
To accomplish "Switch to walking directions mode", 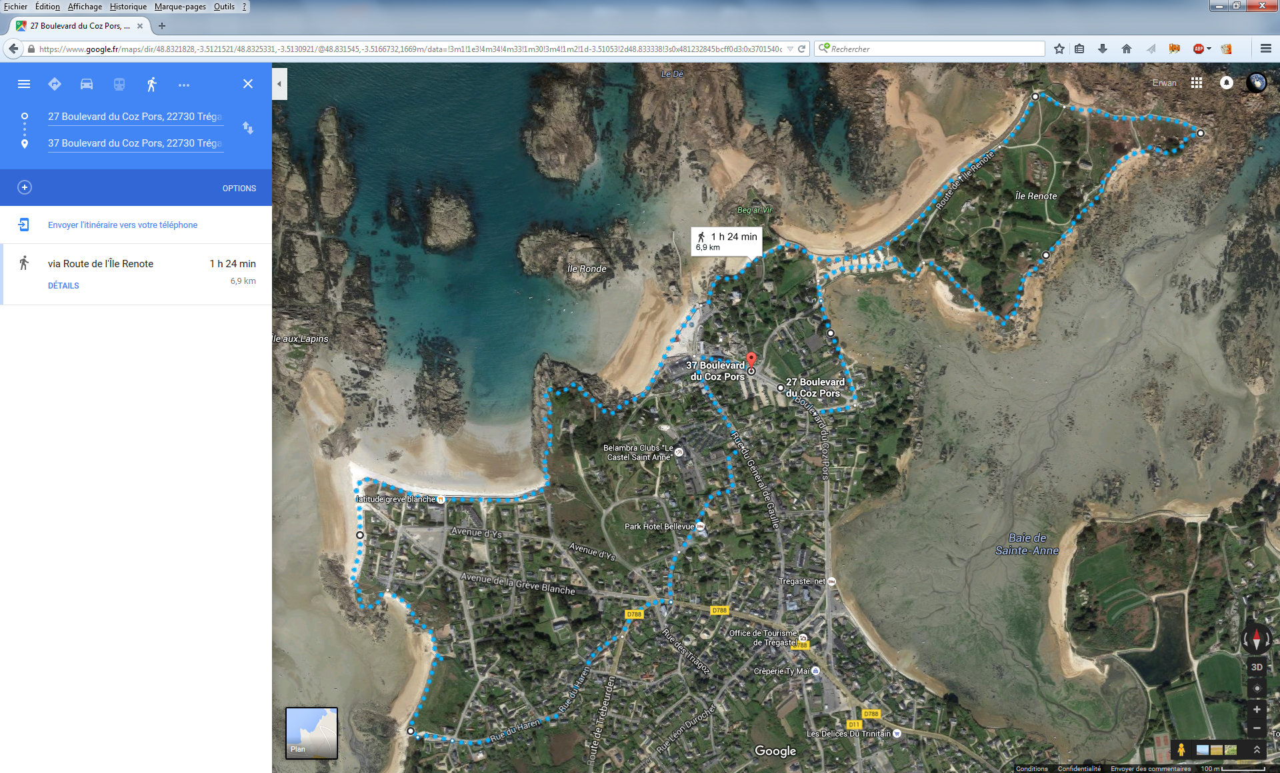I will click(152, 85).
